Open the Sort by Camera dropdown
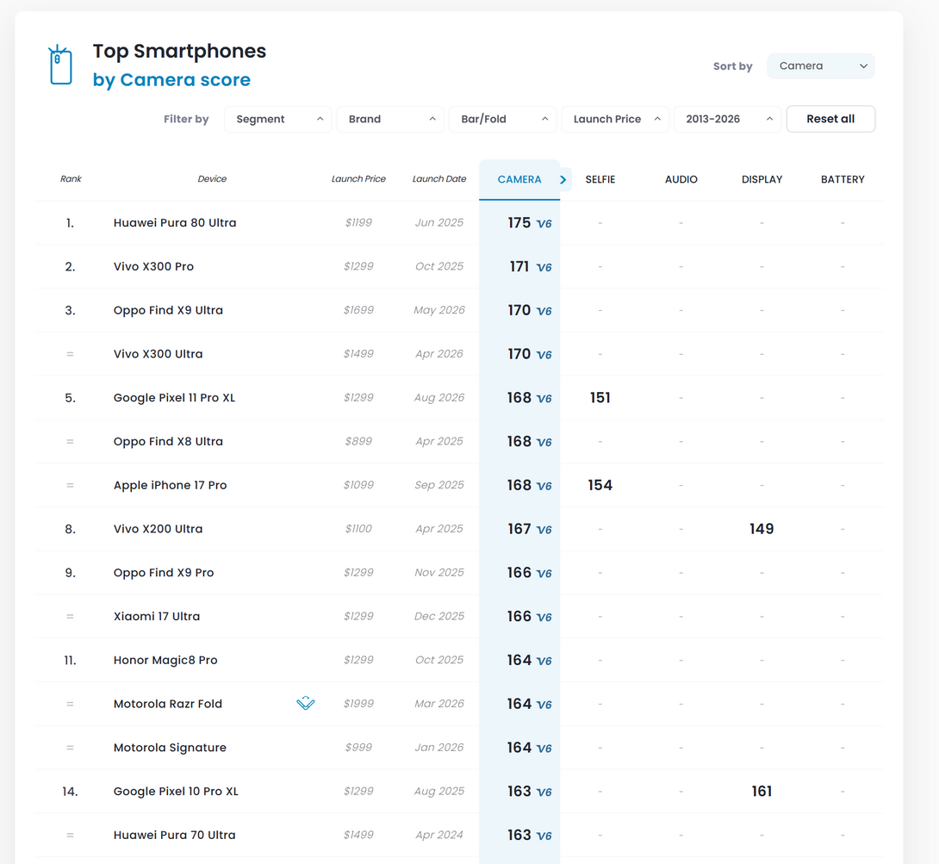The height and width of the screenshot is (864, 939). click(820, 65)
